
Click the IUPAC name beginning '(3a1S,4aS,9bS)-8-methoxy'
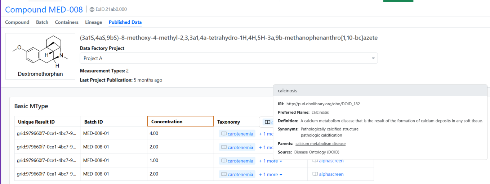point(229,38)
